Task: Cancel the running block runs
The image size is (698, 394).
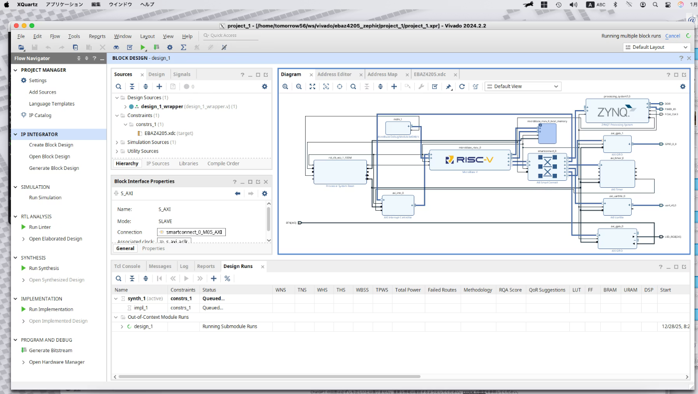Action: (x=673, y=36)
